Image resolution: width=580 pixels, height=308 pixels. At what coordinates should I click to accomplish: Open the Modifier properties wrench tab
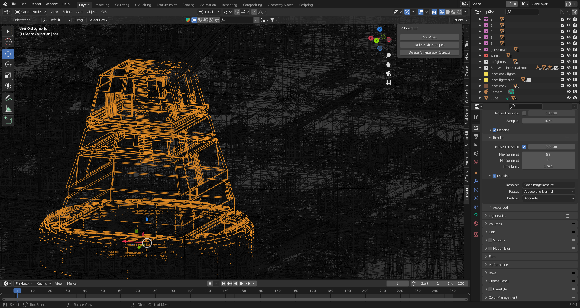point(476,181)
